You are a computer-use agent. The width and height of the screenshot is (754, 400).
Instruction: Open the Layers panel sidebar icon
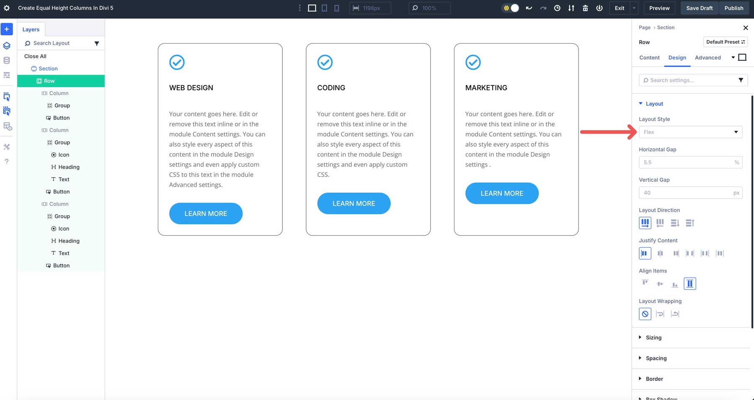(x=7, y=45)
